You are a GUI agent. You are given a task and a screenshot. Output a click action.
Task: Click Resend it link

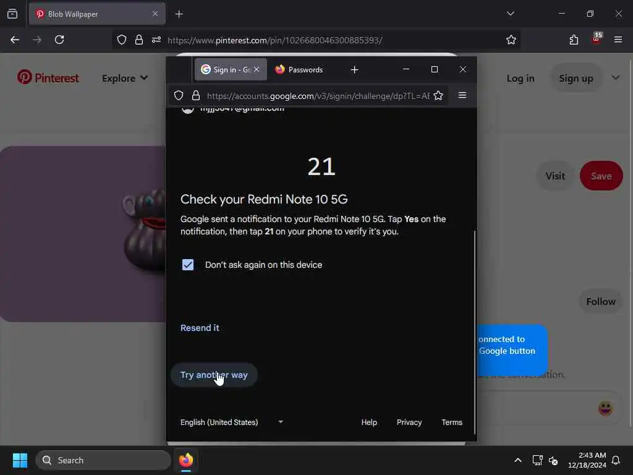click(200, 328)
